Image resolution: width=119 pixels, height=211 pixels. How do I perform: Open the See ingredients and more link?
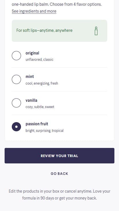[x=34, y=11]
